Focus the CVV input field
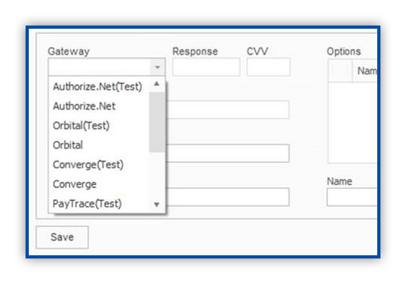The image size is (406, 284). (269, 67)
